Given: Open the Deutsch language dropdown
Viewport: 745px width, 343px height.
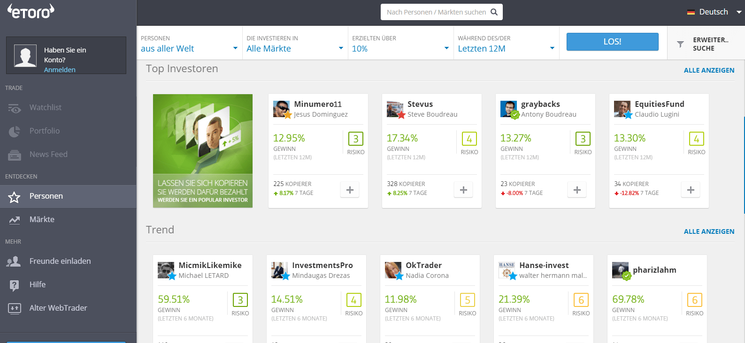Looking at the screenshot, I should (x=714, y=12).
